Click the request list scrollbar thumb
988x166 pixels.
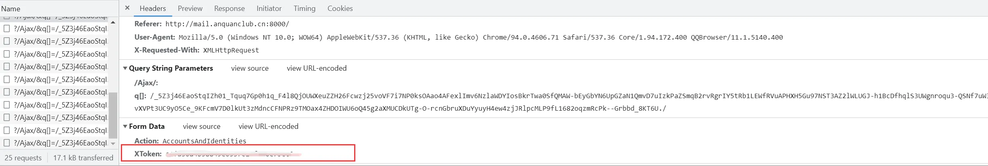(x=113, y=115)
